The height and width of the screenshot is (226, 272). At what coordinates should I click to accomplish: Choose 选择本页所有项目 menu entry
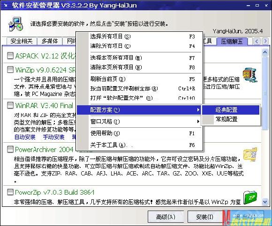point(139,58)
